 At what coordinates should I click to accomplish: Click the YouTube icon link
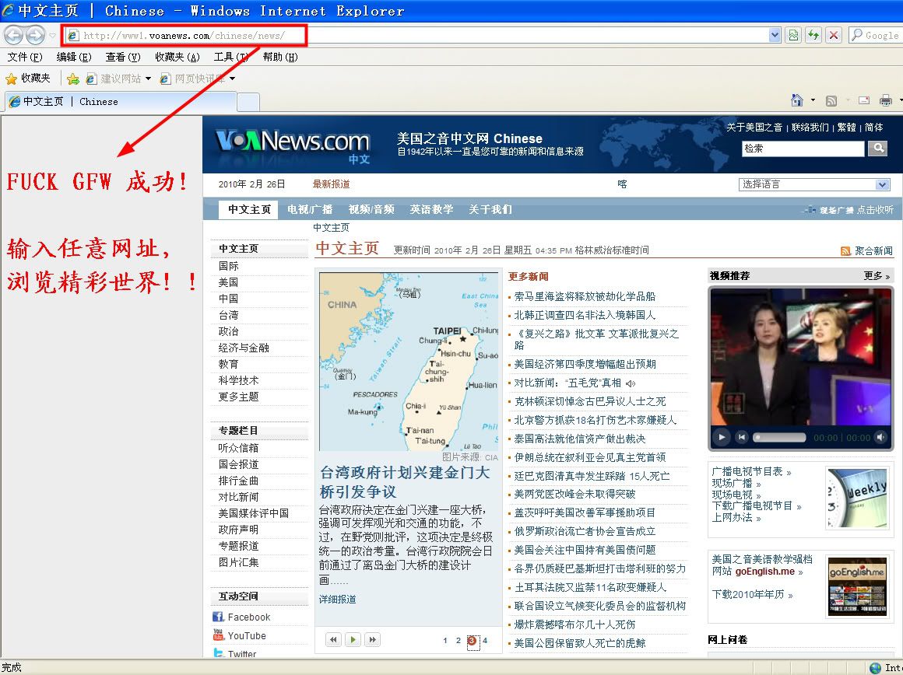coord(218,635)
